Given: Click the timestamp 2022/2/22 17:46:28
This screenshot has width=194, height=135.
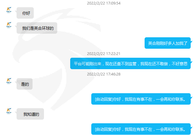Looking at the screenshot, I should [104, 74].
